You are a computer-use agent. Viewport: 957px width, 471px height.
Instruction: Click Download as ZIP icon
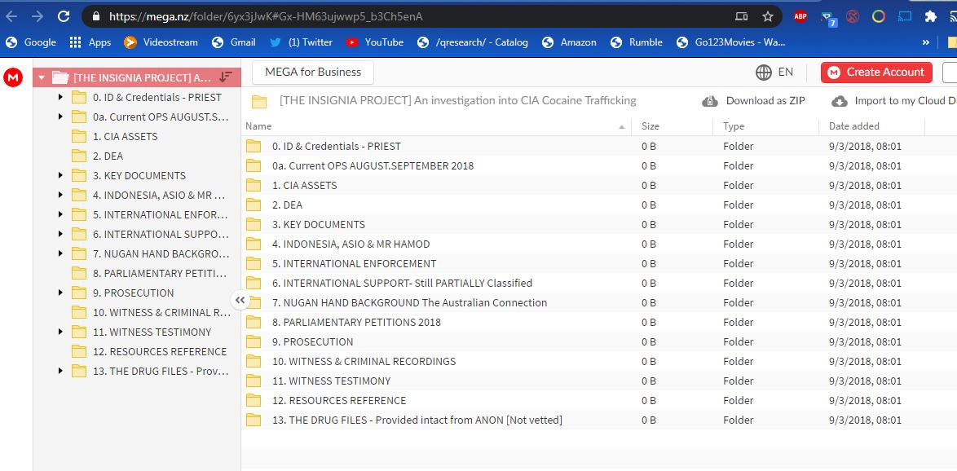(710, 101)
